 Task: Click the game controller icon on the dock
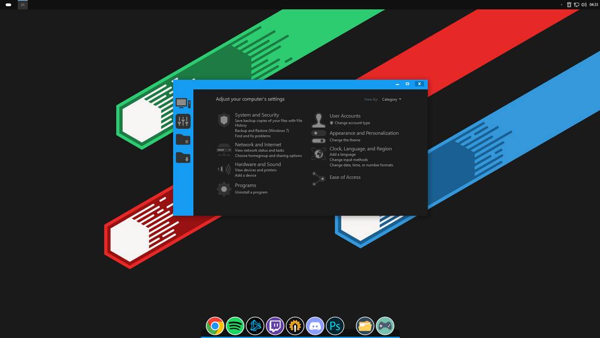385,326
